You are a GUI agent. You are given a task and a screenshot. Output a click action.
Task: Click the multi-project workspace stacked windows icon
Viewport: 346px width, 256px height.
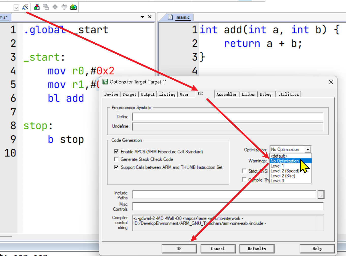pos(46,7)
